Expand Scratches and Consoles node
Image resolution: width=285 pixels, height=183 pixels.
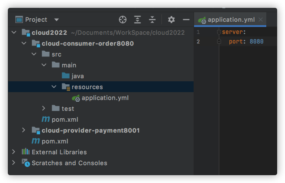13,163
